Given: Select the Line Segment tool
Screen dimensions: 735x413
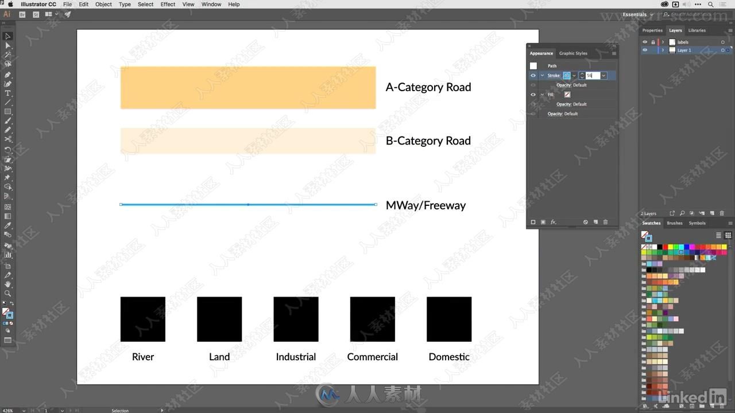Looking at the screenshot, I should (7, 102).
